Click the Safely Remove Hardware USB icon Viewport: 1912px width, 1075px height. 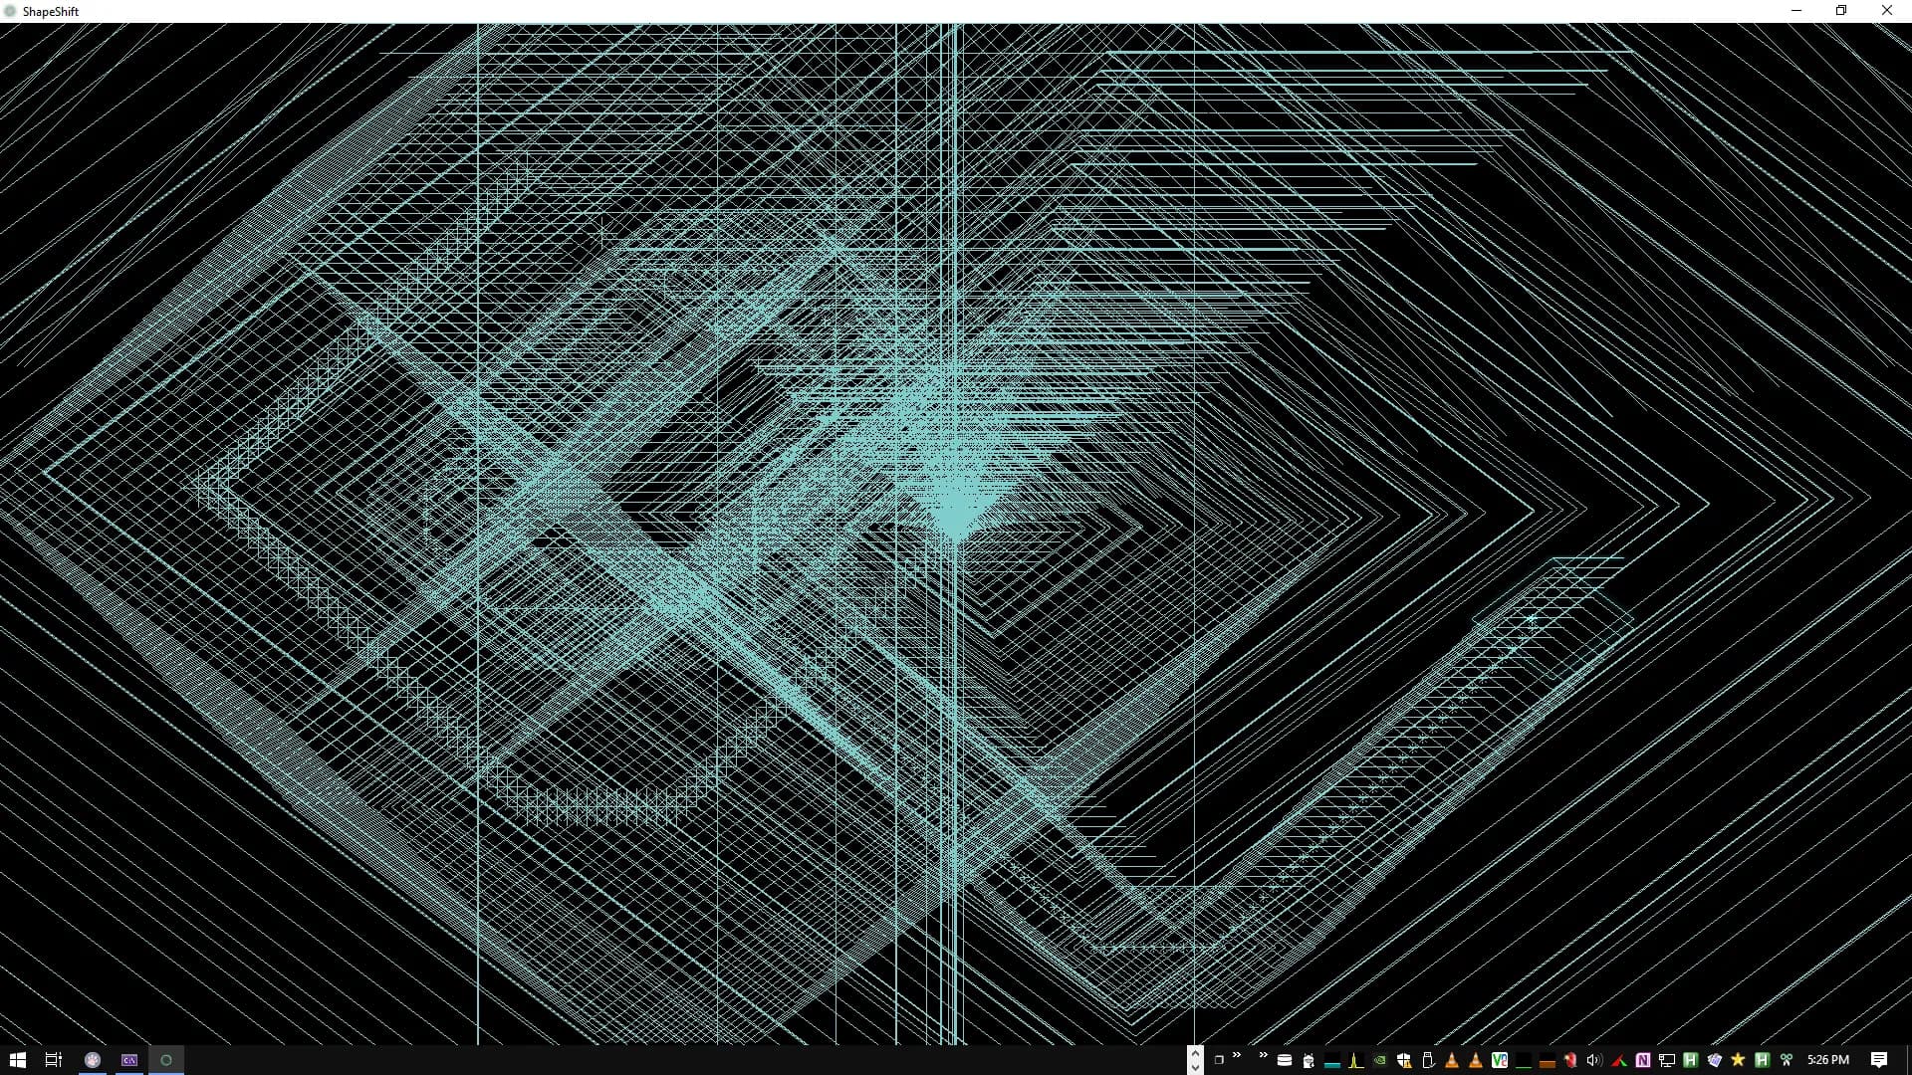click(x=1428, y=1060)
